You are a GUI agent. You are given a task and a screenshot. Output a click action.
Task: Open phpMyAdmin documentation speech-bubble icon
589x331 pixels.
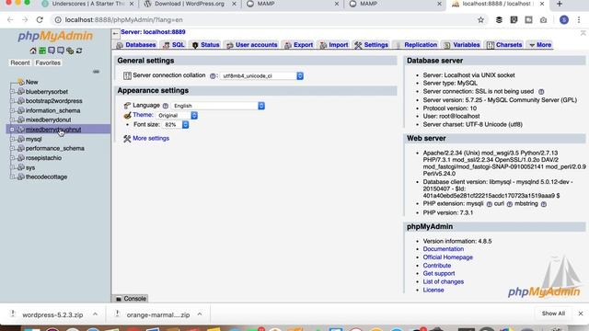[52, 51]
